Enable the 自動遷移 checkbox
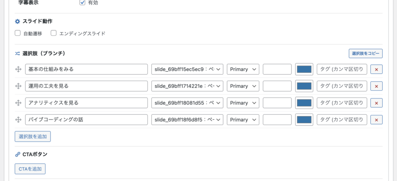The width and height of the screenshot is (397, 181). pyautogui.click(x=17, y=33)
